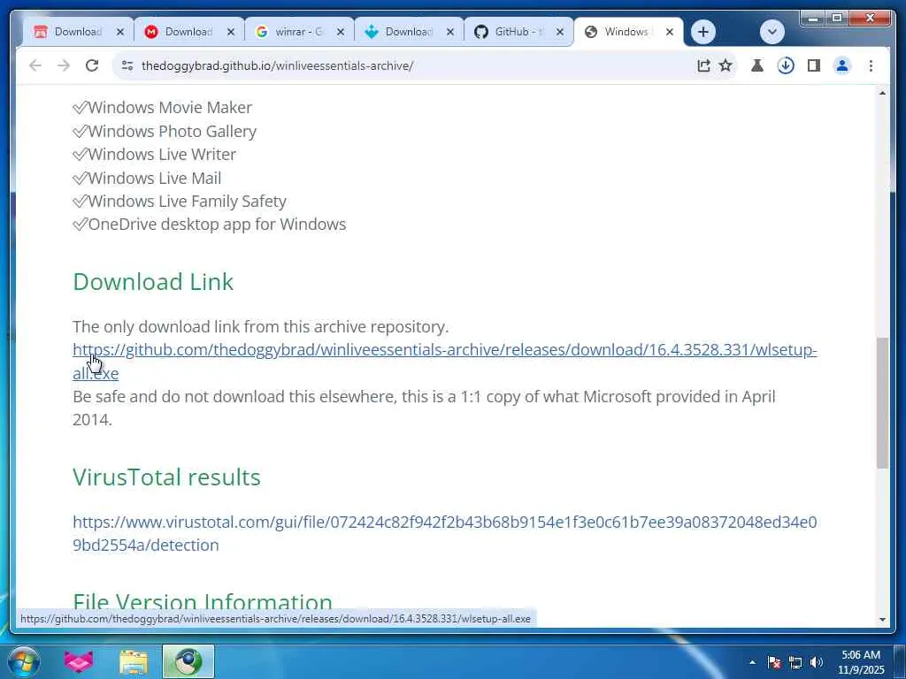
Task: Reload the page with the refresh icon
Action: tap(92, 65)
